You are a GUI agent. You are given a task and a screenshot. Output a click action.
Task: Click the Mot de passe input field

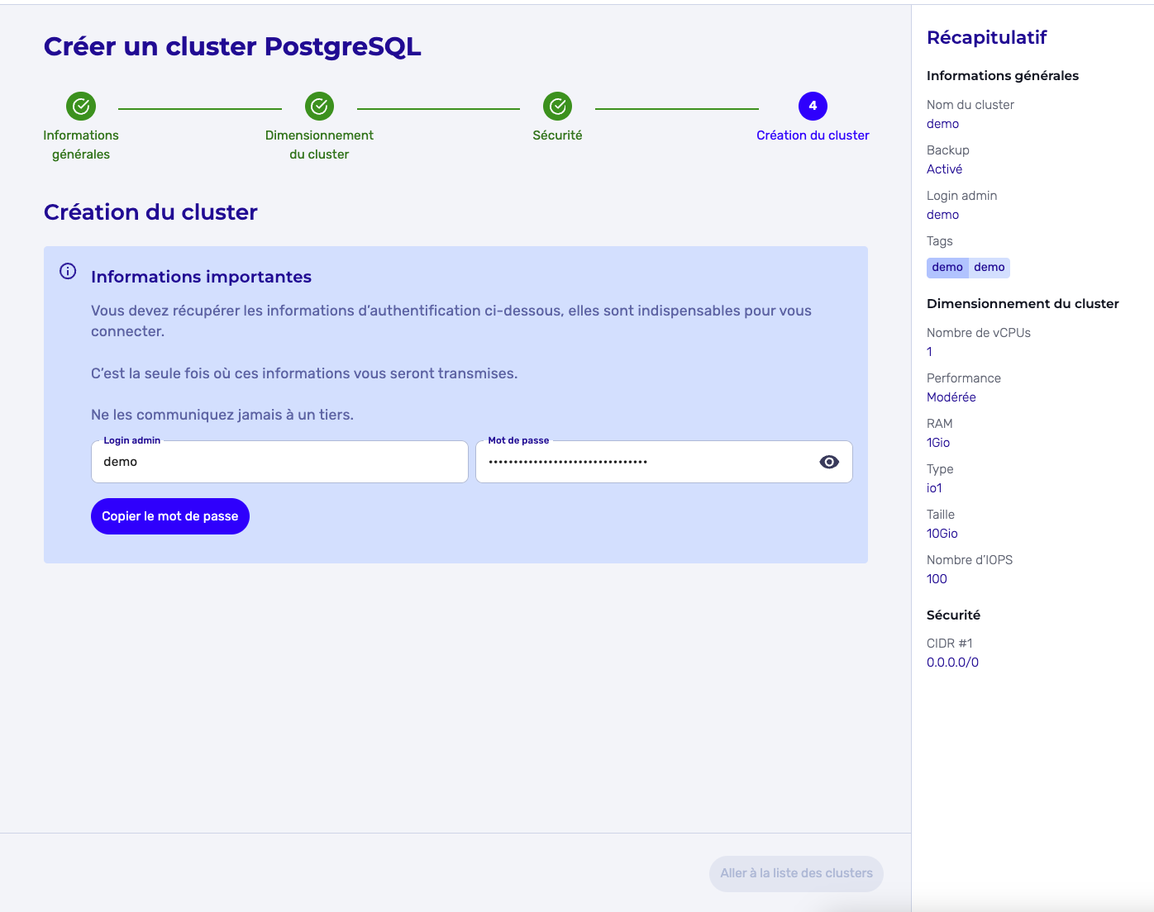point(664,462)
